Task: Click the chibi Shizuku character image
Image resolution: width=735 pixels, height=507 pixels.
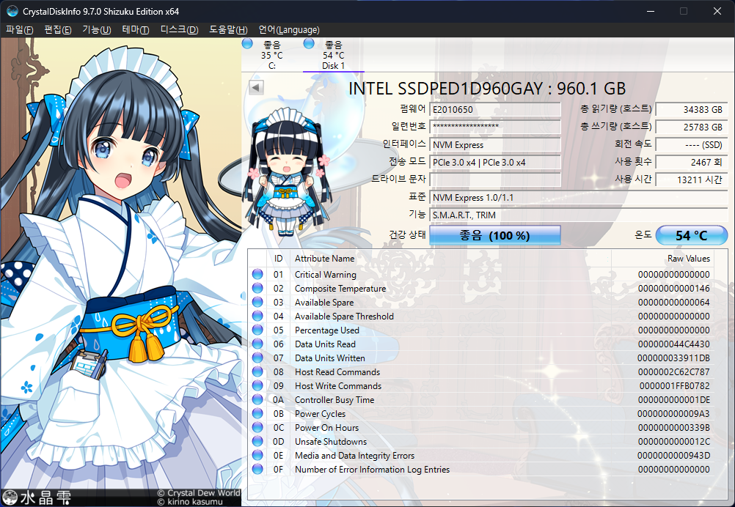Action: 286,171
